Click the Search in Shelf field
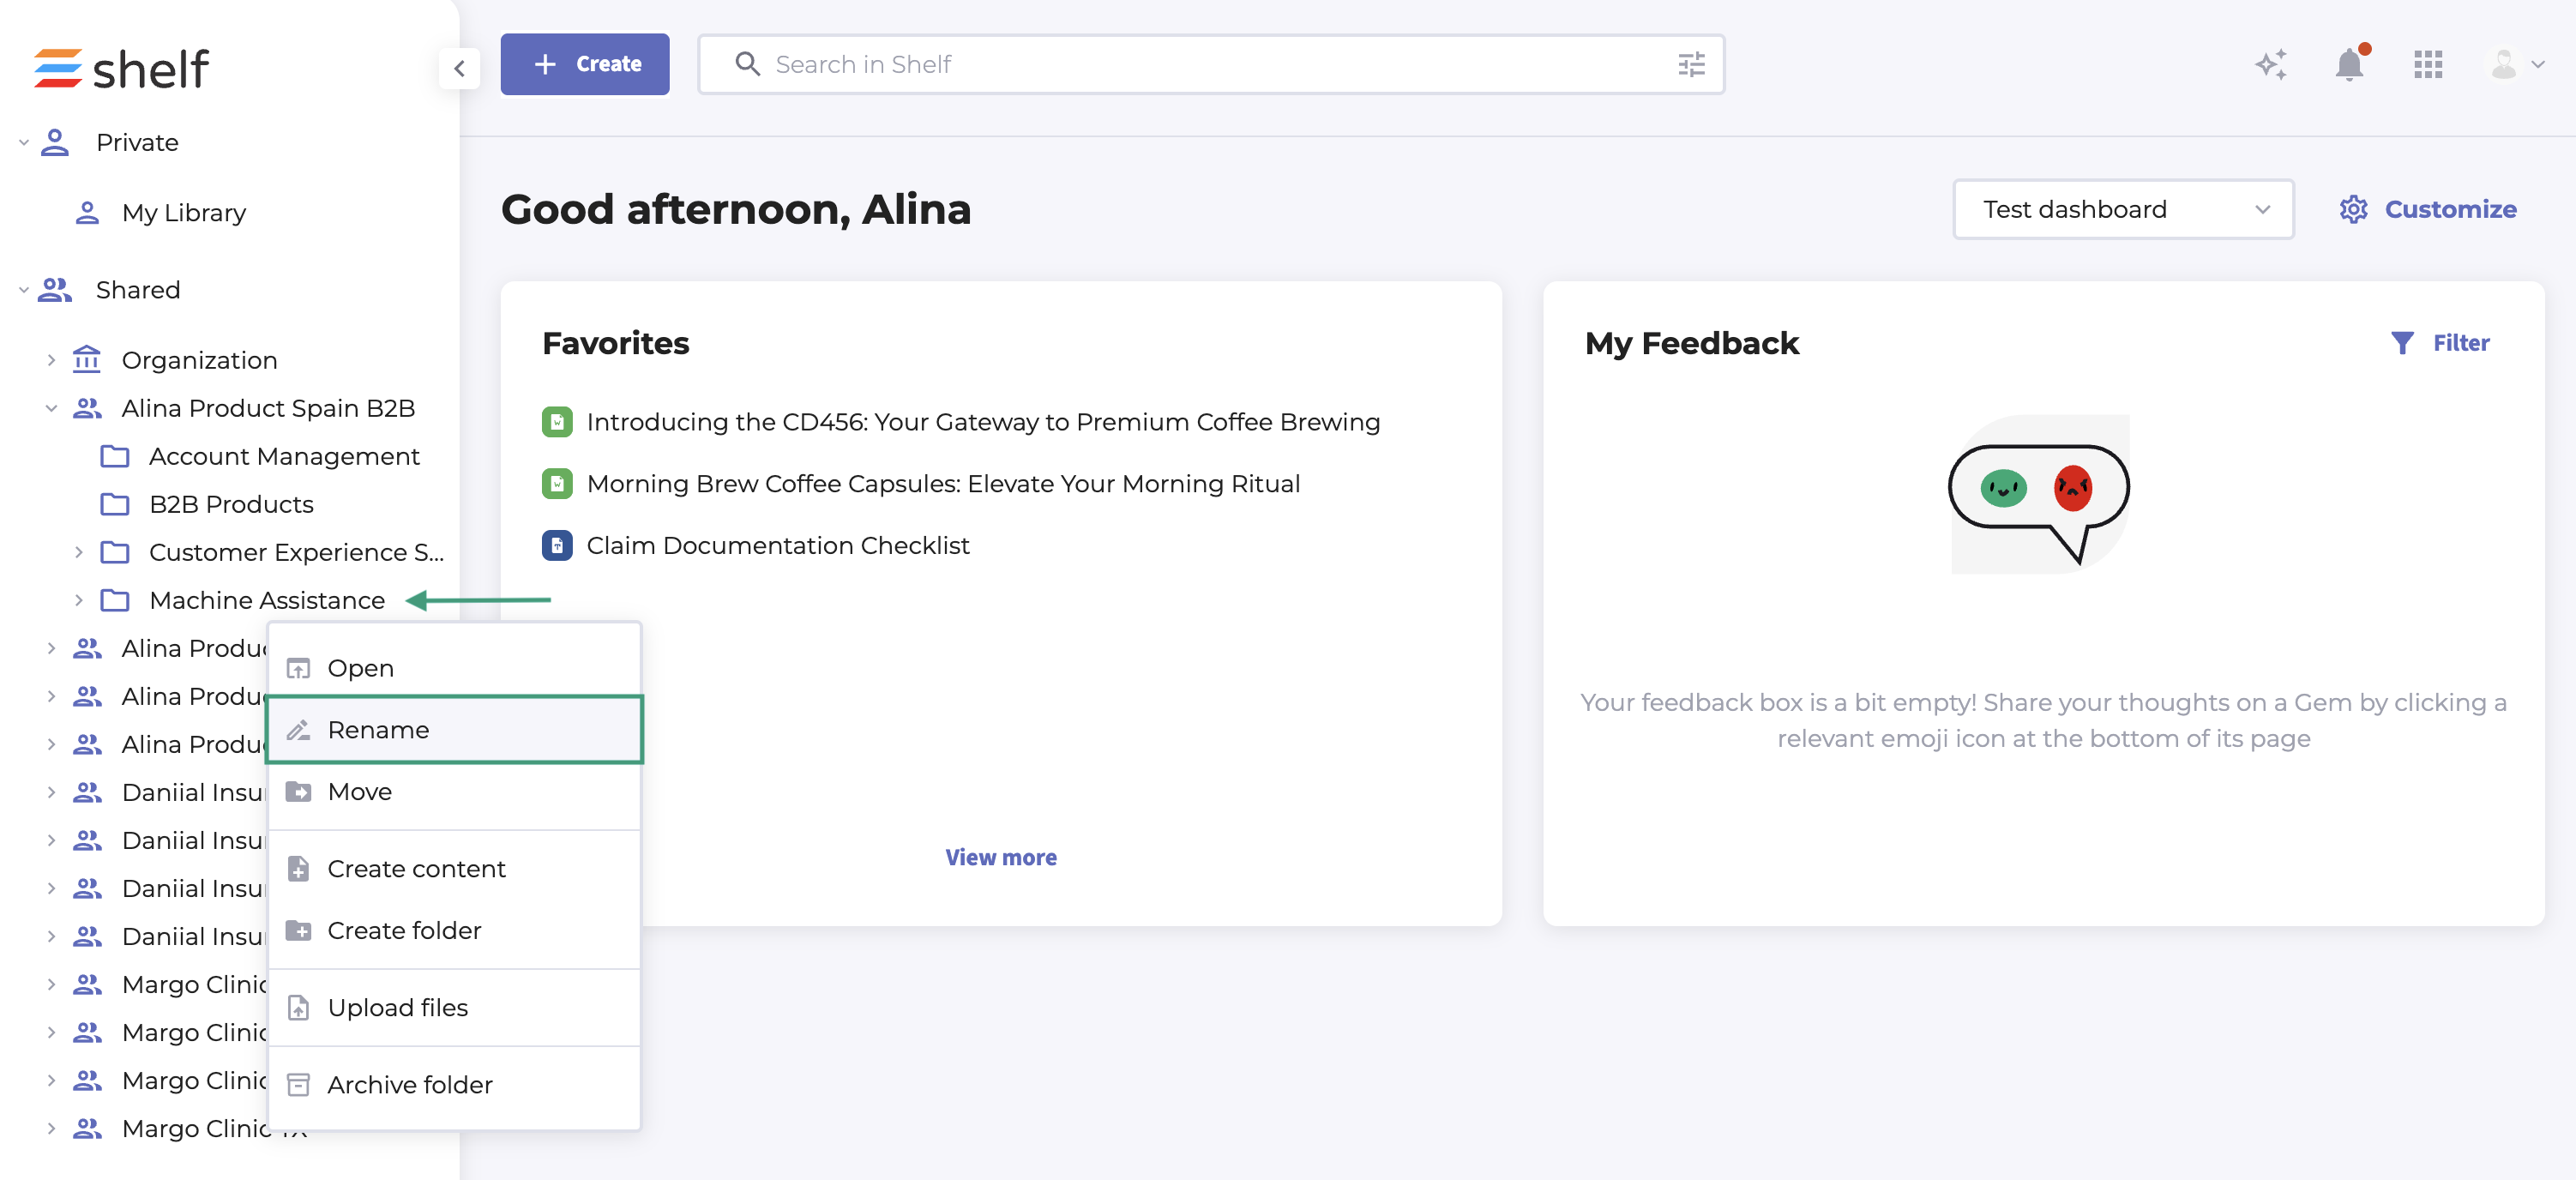Screen dimensions: 2576x1180 pos(1200,65)
